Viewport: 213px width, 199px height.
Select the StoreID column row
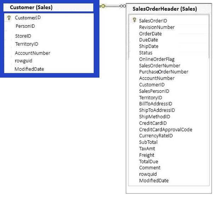pyautogui.click(x=23, y=36)
